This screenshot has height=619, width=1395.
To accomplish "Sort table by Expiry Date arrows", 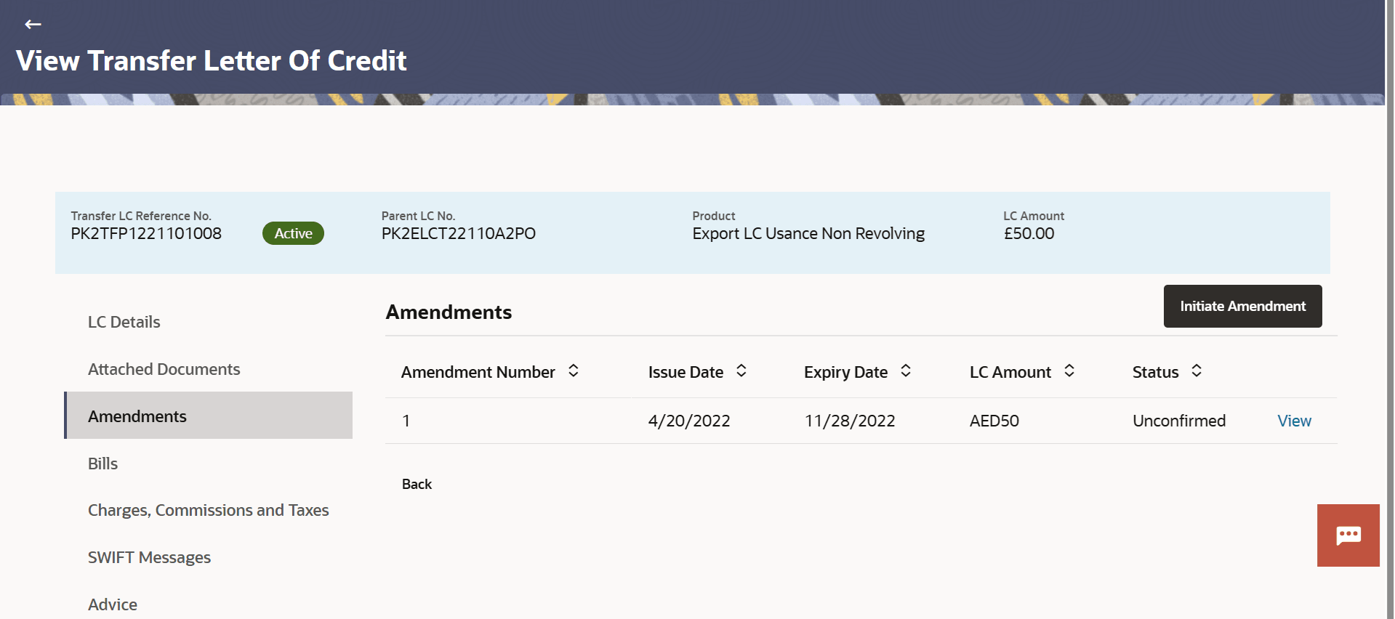I will [x=906, y=371].
